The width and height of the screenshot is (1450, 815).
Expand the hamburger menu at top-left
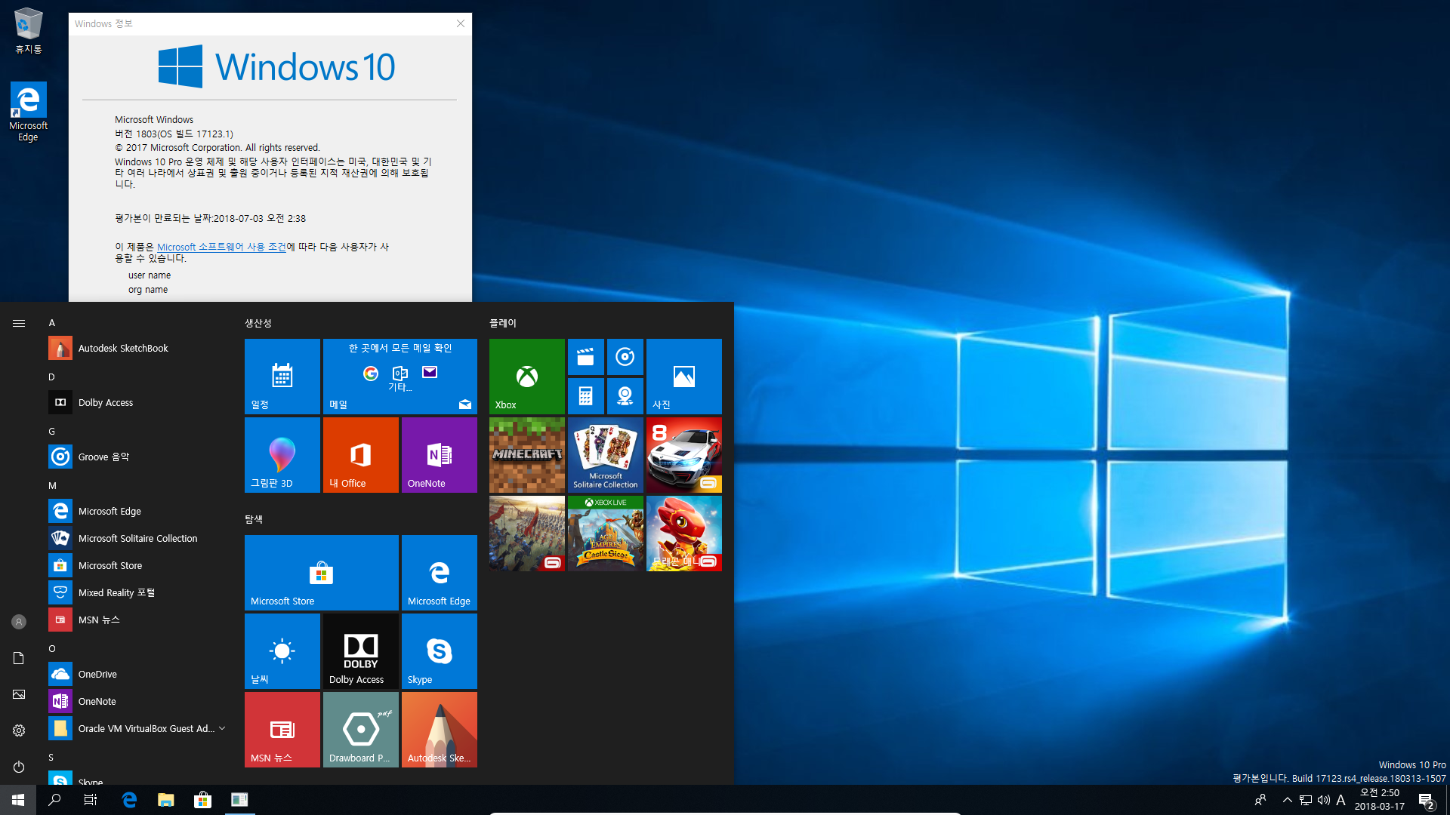click(x=19, y=324)
